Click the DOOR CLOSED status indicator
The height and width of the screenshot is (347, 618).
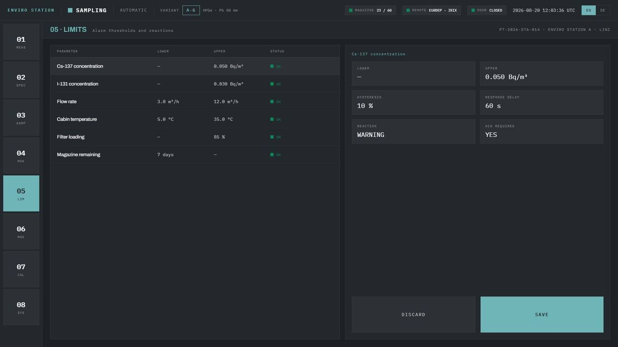click(x=487, y=10)
